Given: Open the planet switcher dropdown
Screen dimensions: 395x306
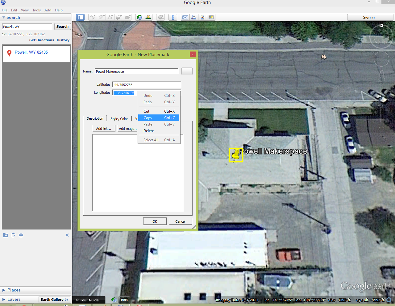Looking at the screenshot, I should click(161, 17).
